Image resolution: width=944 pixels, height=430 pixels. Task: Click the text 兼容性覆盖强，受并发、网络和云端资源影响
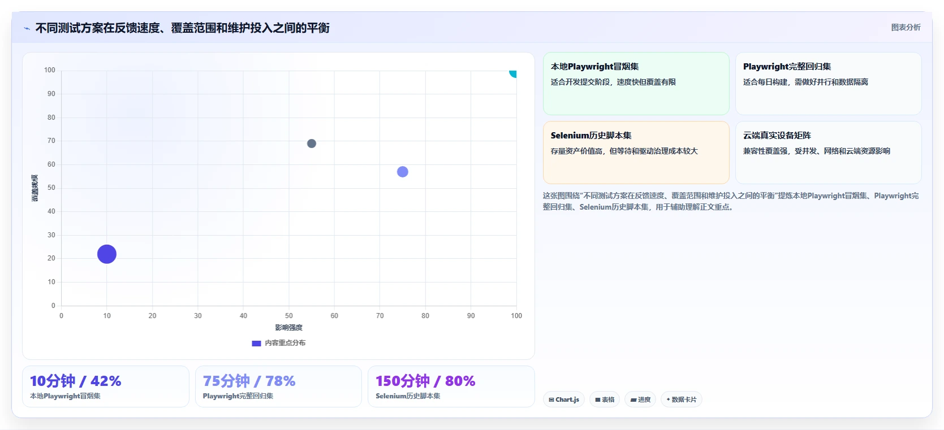pos(817,151)
